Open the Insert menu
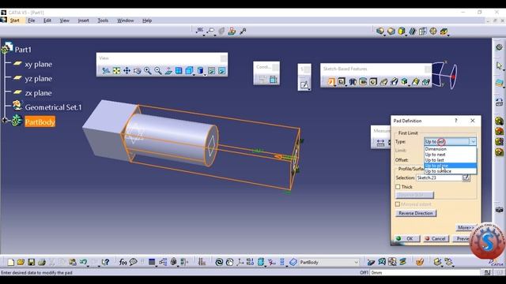This screenshot has height=284, width=506. [83, 21]
